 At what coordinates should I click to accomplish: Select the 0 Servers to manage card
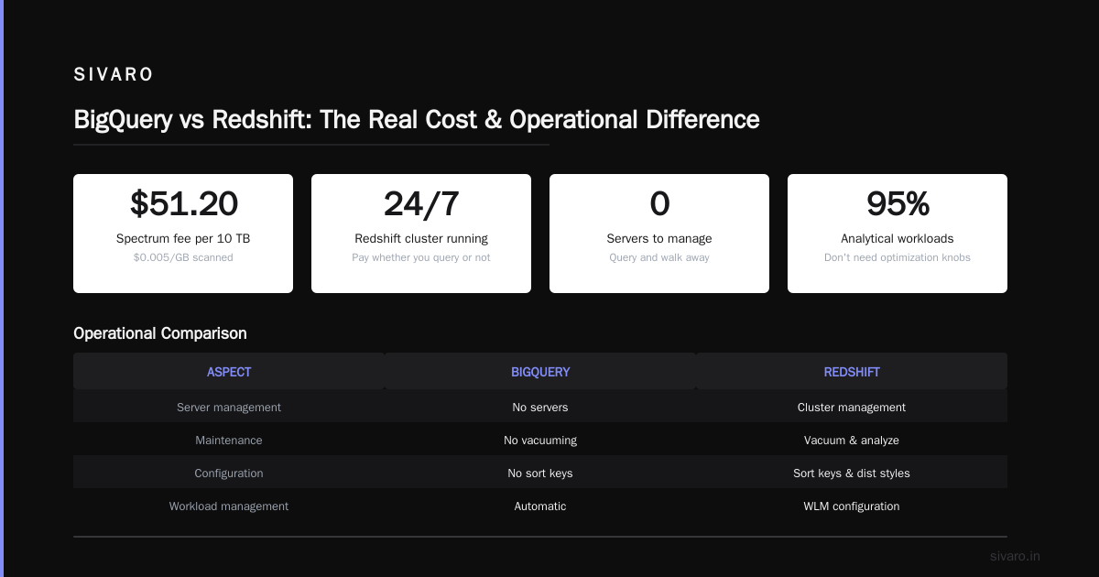click(x=659, y=234)
